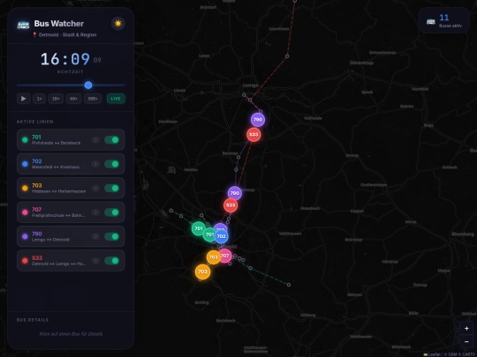Viewport: 477px width, 357px height.
Task: Click the bus icon in the active-buses badge
Action: coord(430,21)
